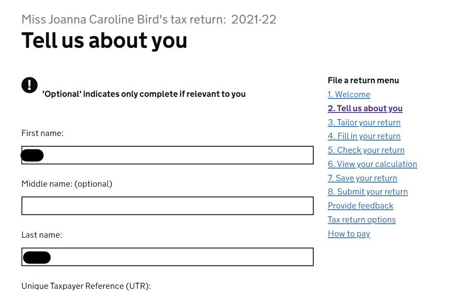The image size is (461, 295).
Task: Click the How to pay link
Action: click(x=349, y=234)
